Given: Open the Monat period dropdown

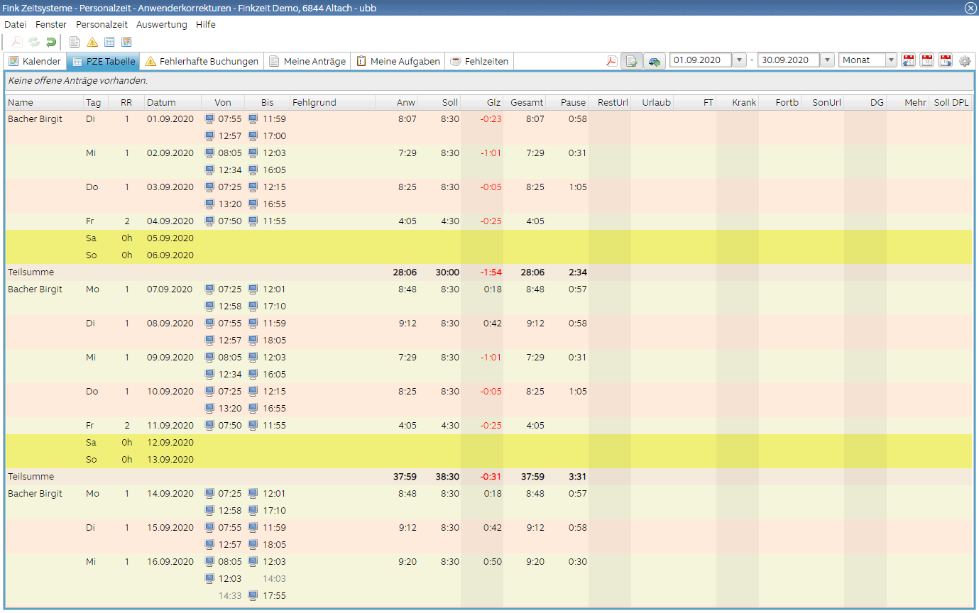Looking at the screenshot, I should 892,60.
